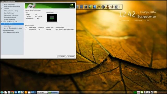
Task: Click the green info tray icon
Action: point(142,92)
